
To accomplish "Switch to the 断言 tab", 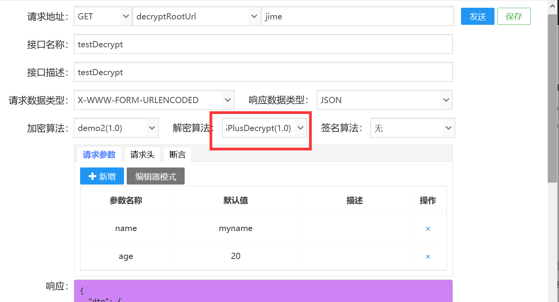I will (178, 154).
